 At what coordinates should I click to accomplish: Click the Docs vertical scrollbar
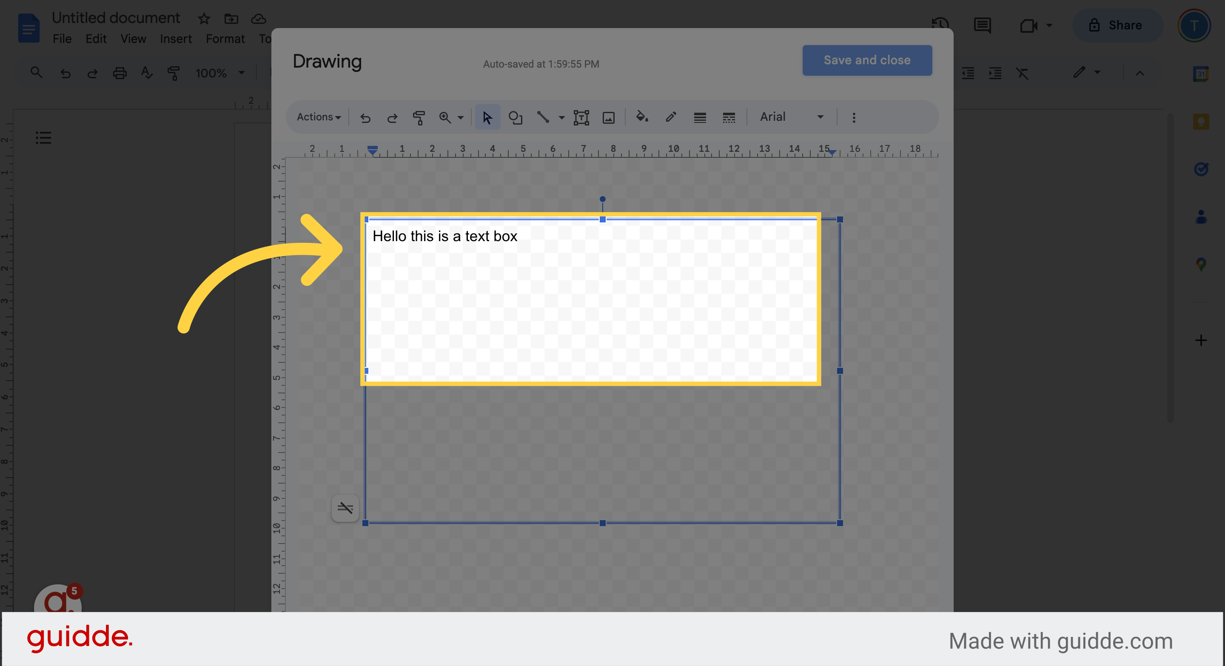click(1171, 268)
